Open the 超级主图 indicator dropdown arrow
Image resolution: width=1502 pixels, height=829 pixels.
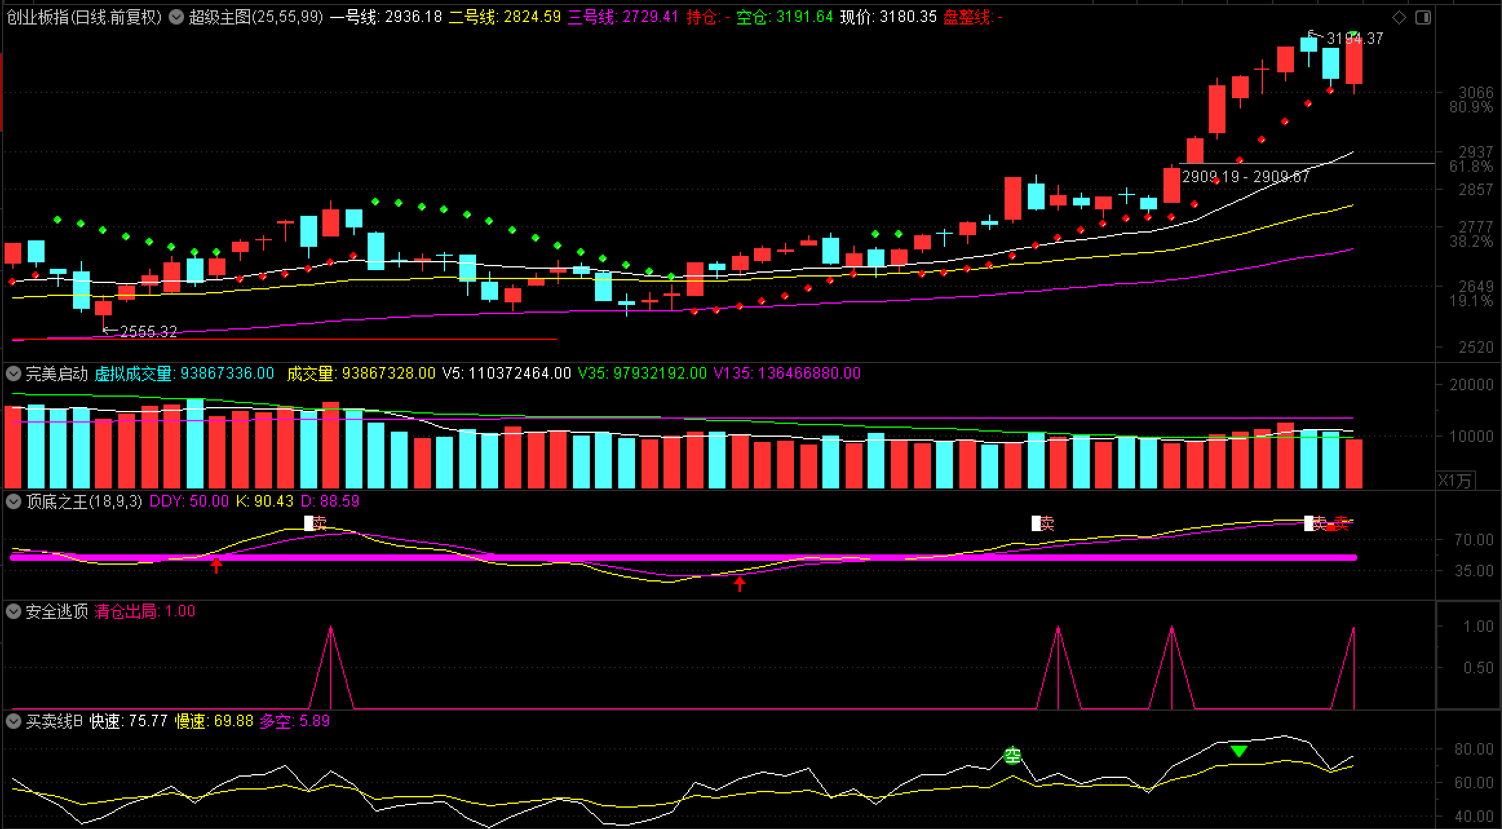(x=176, y=17)
